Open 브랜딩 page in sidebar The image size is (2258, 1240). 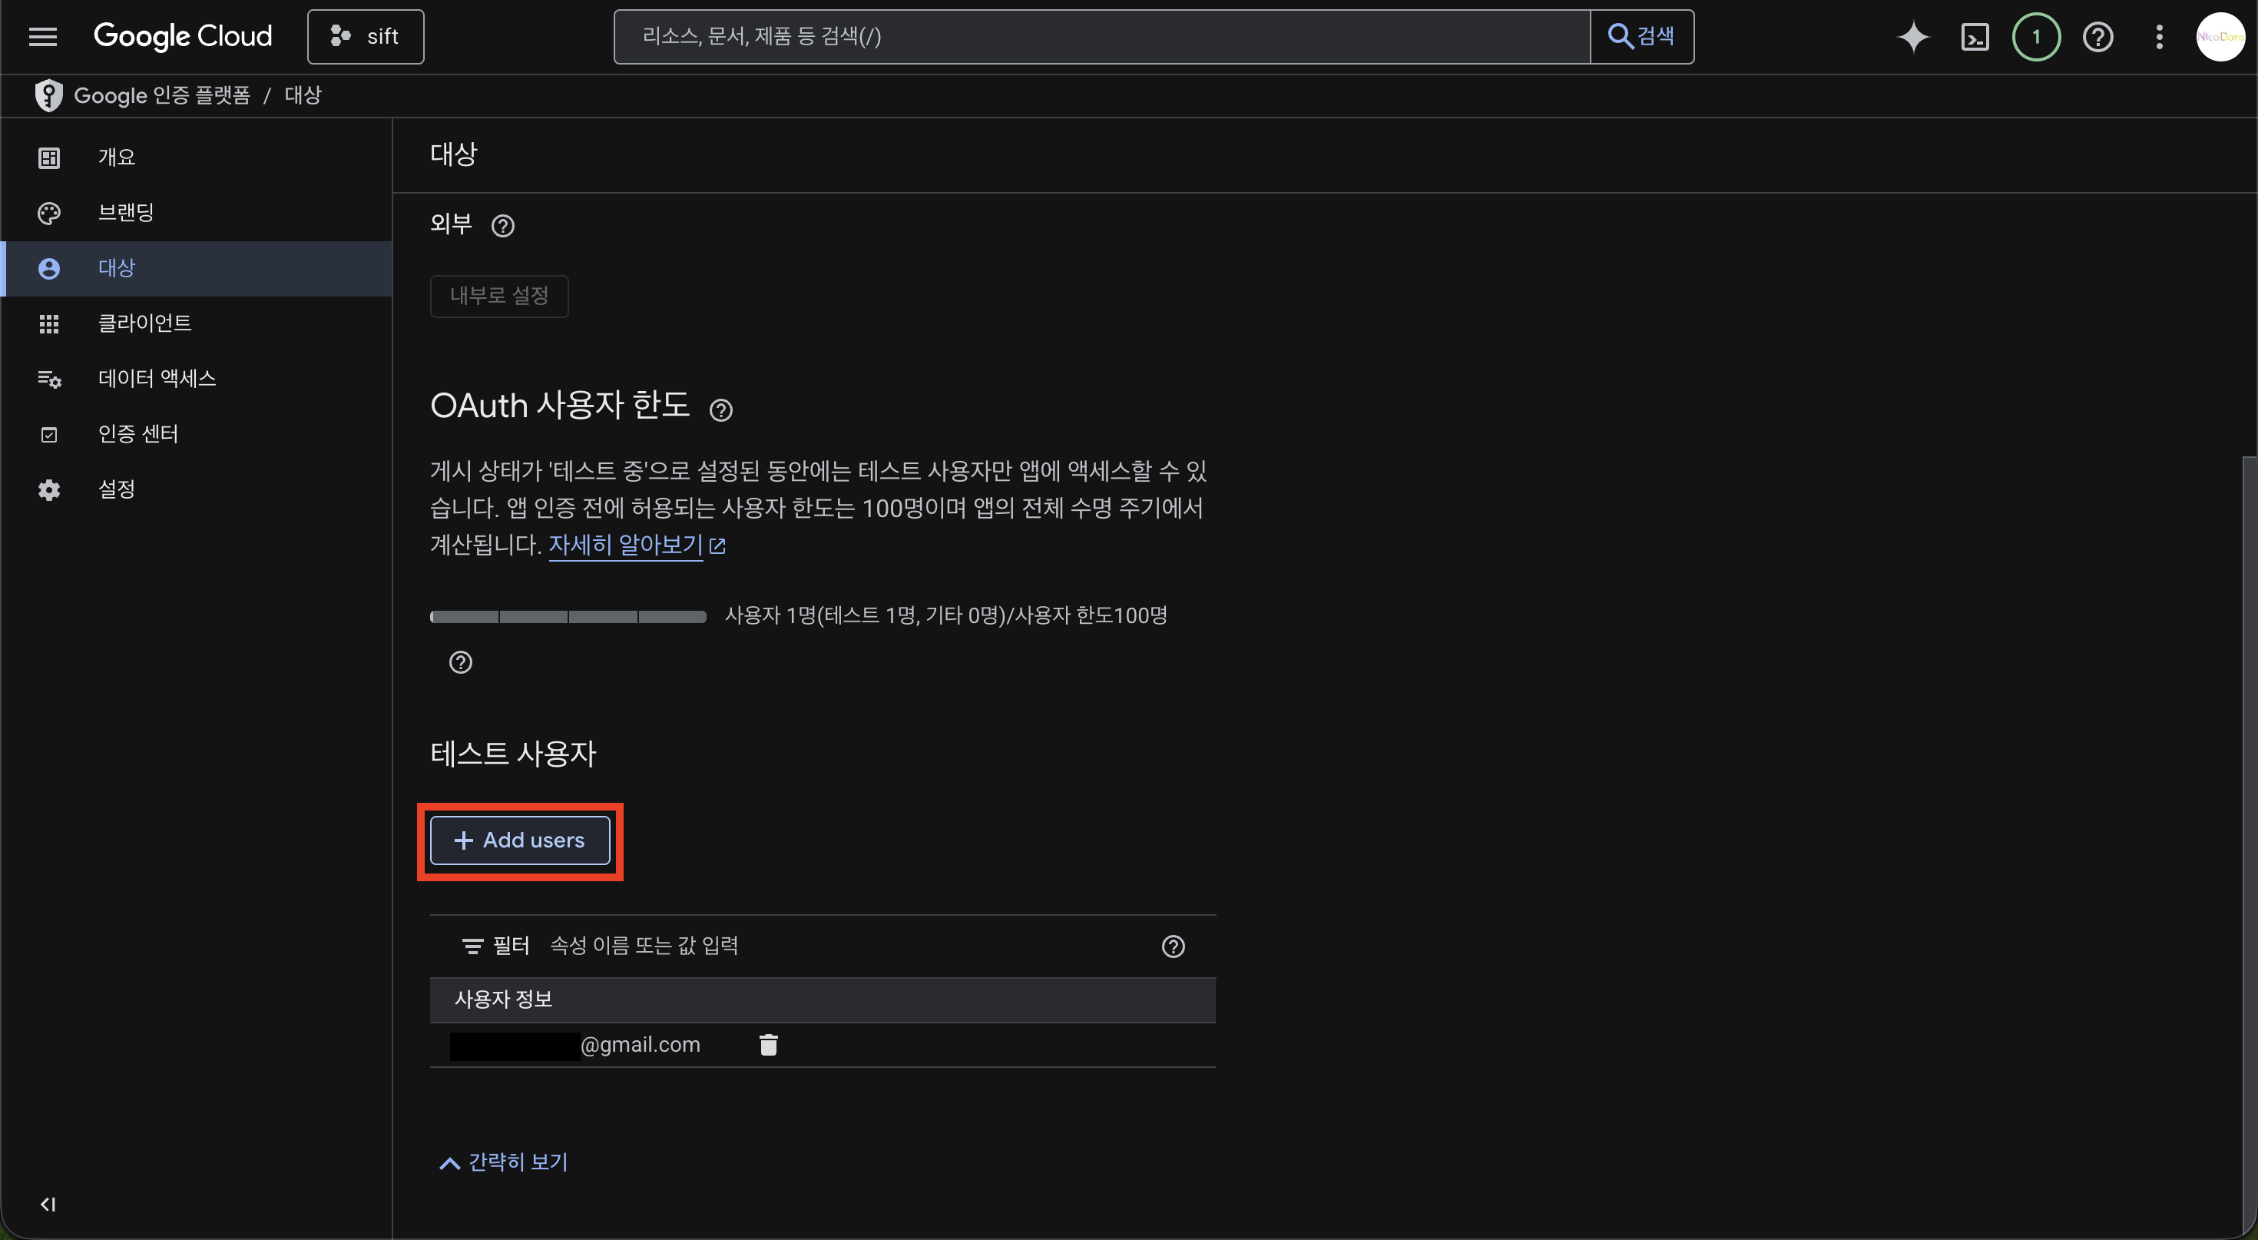click(x=125, y=212)
